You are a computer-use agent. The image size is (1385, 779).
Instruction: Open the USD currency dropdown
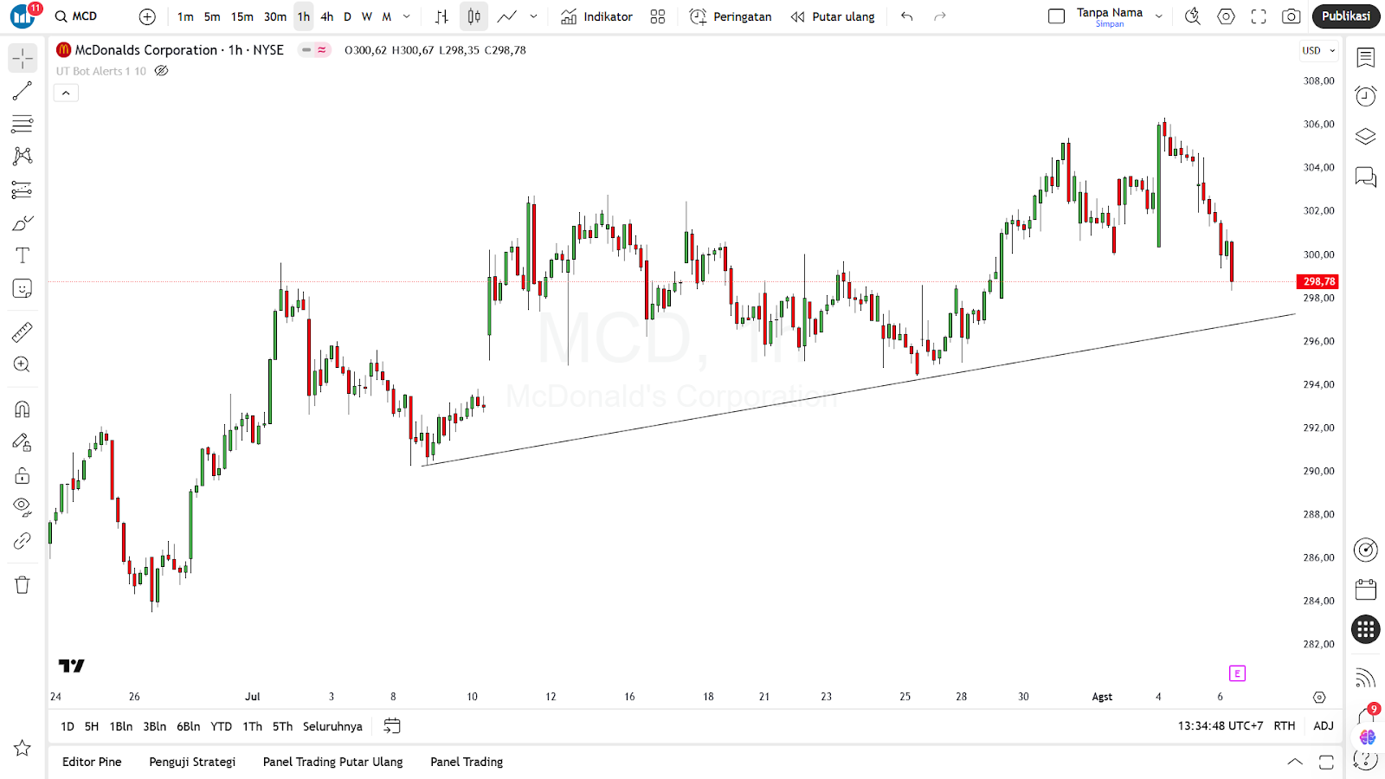[1318, 50]
